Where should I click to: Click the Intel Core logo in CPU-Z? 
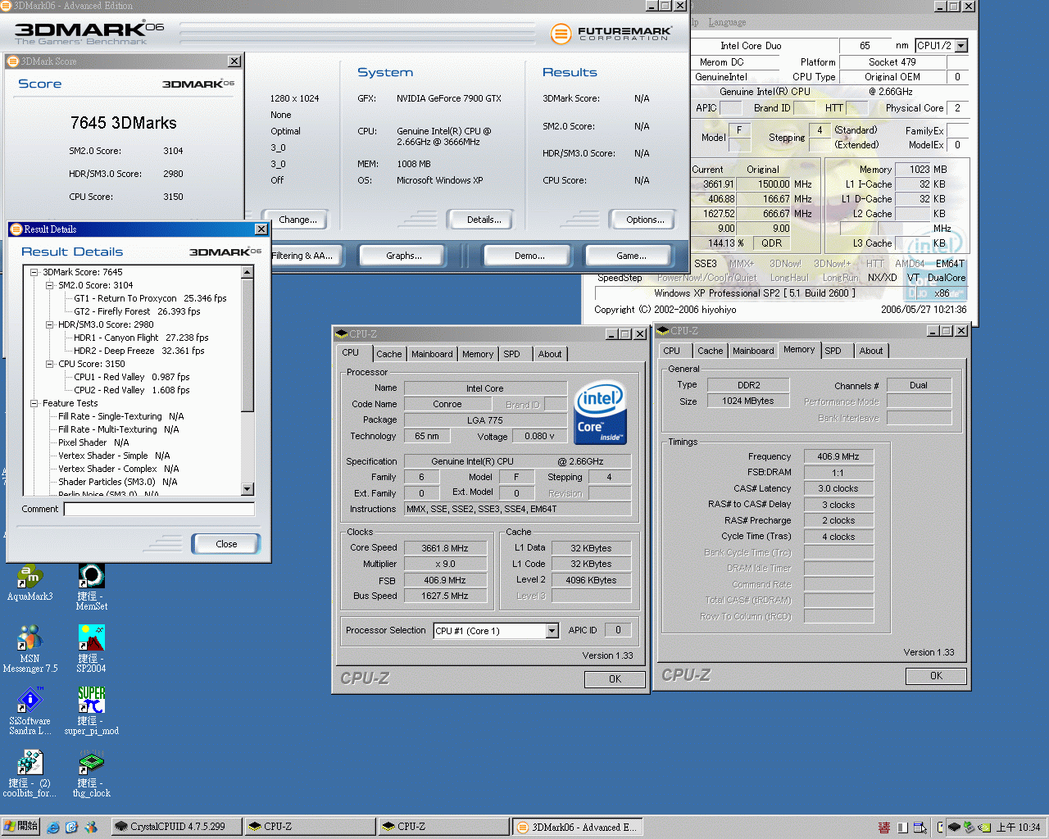[601, 412]
